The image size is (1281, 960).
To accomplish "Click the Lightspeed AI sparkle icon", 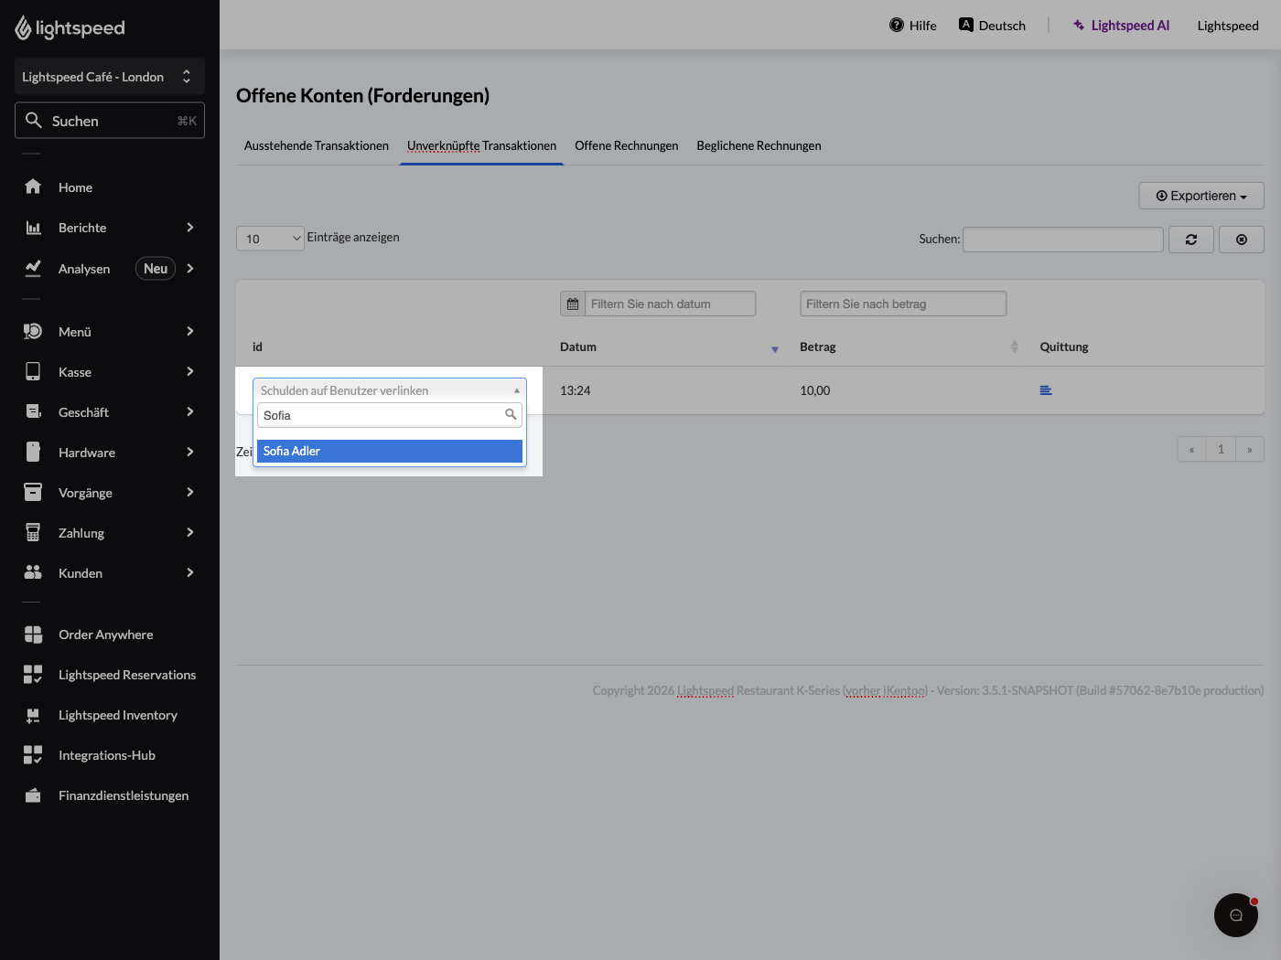I will tap(1079, 25).
